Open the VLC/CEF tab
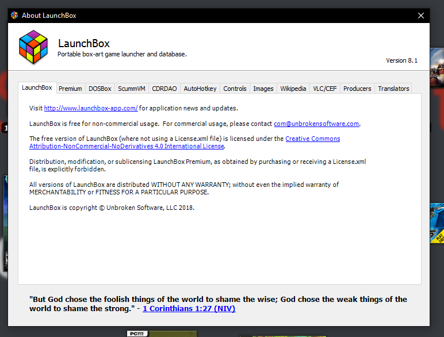Image resolution: width=444 pixels, height=337 pixels. [x=325, y=89]
